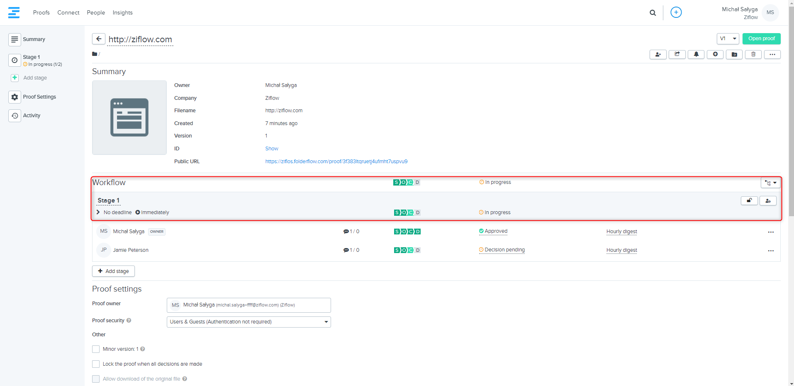Image resolution: width=794 pixels, height=386 pixels.
Task: Open the V1 version dropdown
Action: tap(728, 39)
